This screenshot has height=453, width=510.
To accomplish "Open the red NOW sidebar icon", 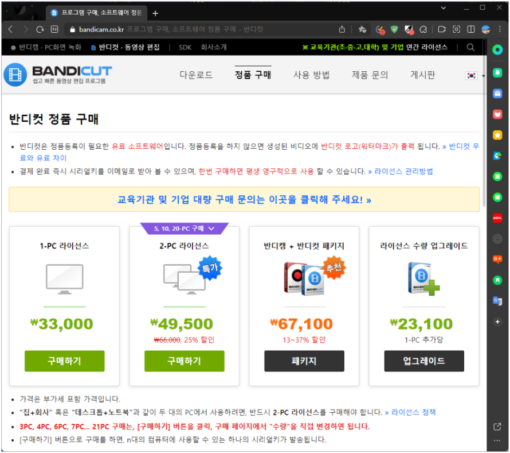I will point(497,218).
